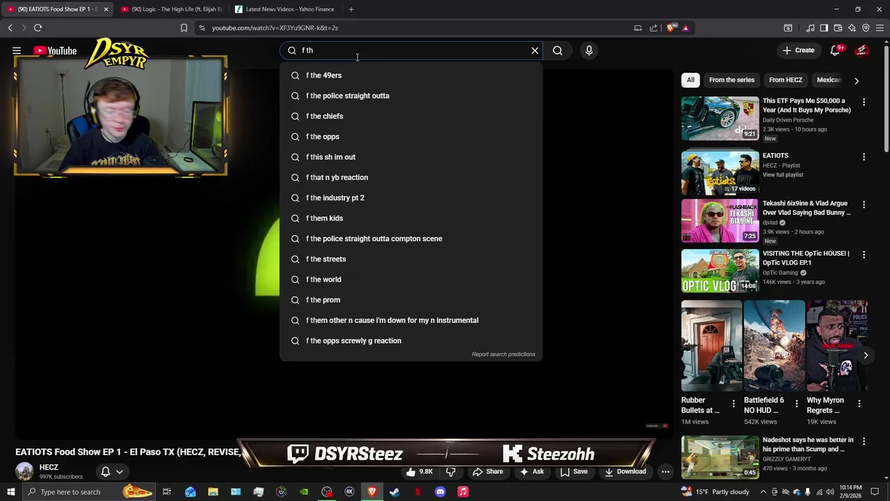Open options for 'VISITING THE OpTic HOUSE' video

click(864, 255)
